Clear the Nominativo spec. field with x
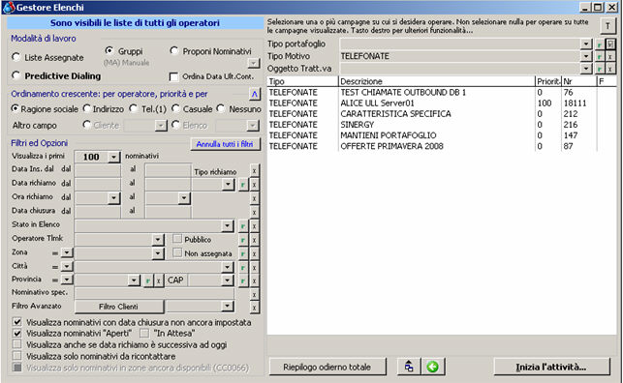623x383 pixels. [x=254, y=295]
